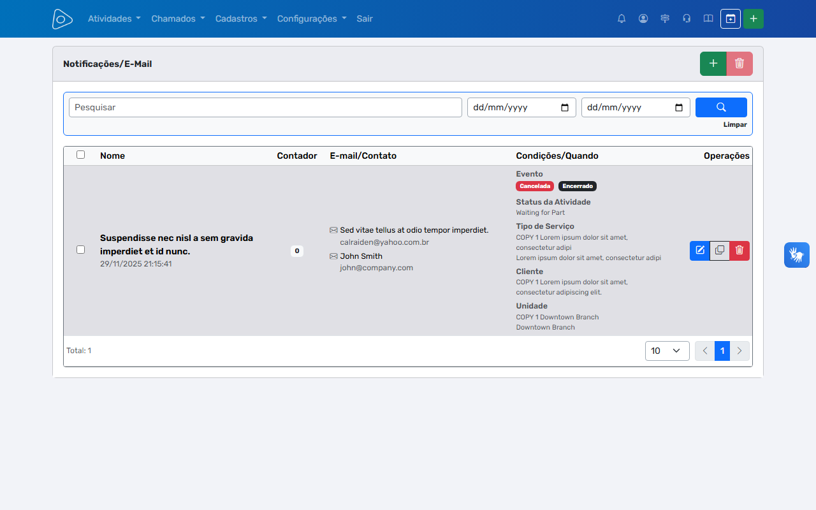
Task: Click the calendar add icon in navbar
Action: [x=731, y=19]
